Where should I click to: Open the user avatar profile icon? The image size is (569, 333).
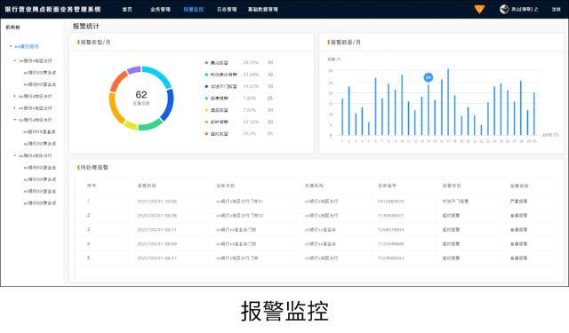click(504, 9)
